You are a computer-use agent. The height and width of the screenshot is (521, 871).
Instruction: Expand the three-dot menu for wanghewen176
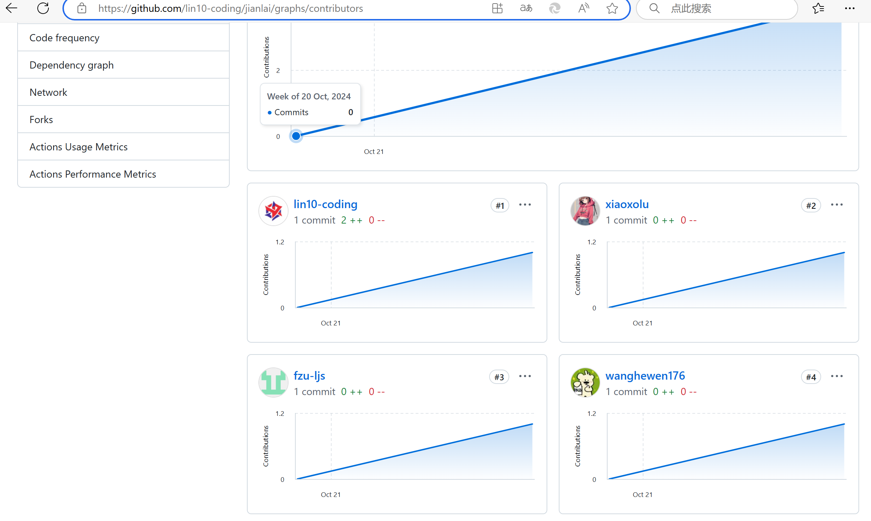pyautogui.click(x=837, y=376)
